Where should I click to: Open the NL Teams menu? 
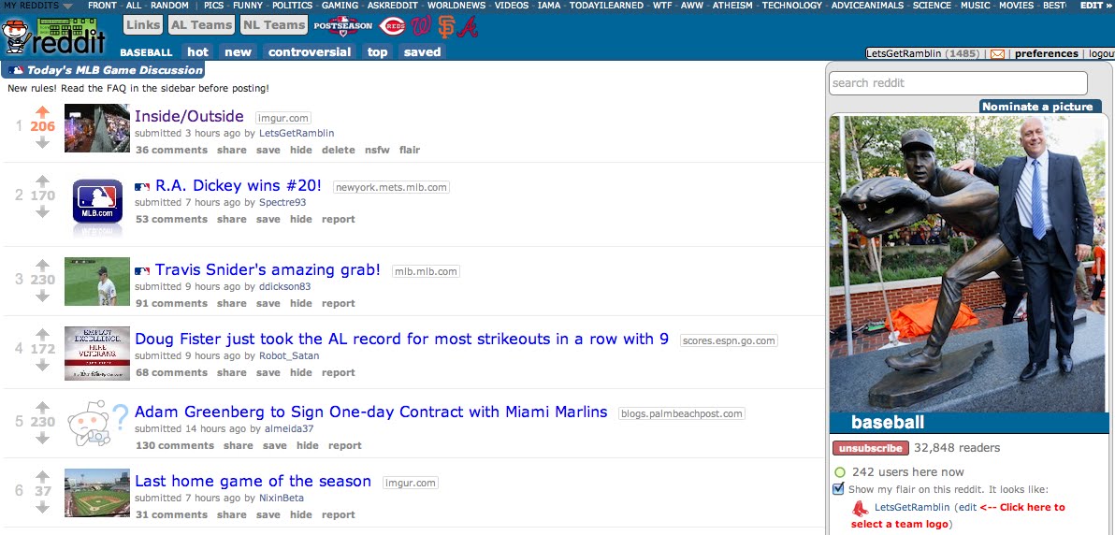(274, 25)
